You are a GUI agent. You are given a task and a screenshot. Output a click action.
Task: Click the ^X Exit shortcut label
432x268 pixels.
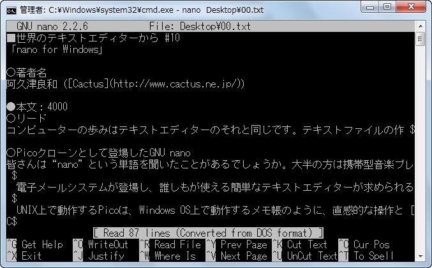(24, 256)
